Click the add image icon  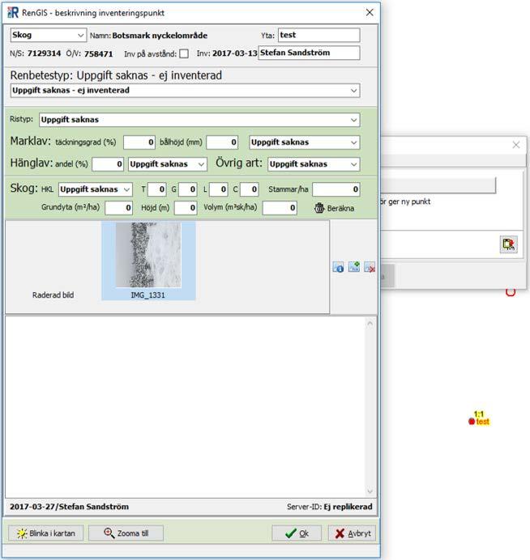pyautogui.click(x=354, y=266)
